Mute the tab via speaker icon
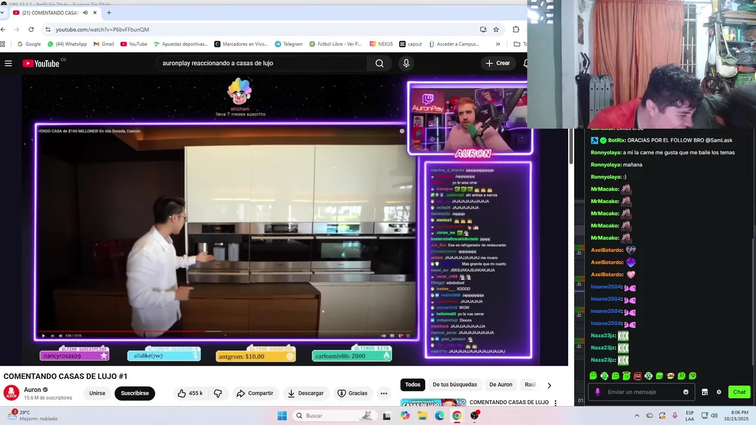 click(x=85, y=12)
